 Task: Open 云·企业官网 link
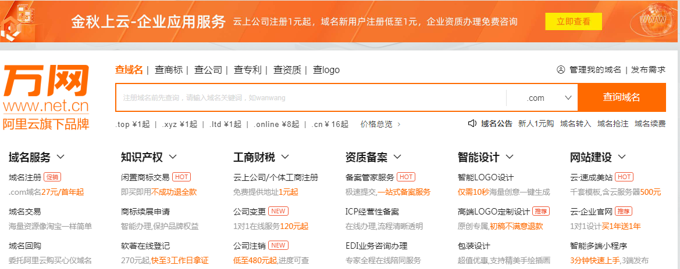[591, 212]
